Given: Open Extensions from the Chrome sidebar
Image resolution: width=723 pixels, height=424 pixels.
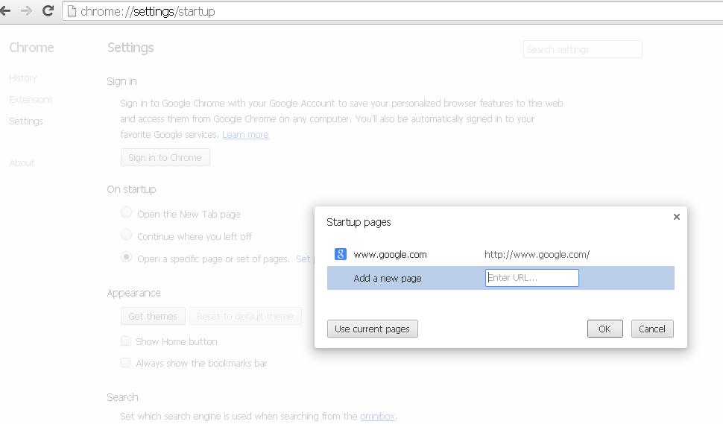Looking at the screenshot, I should pos(31,100).
